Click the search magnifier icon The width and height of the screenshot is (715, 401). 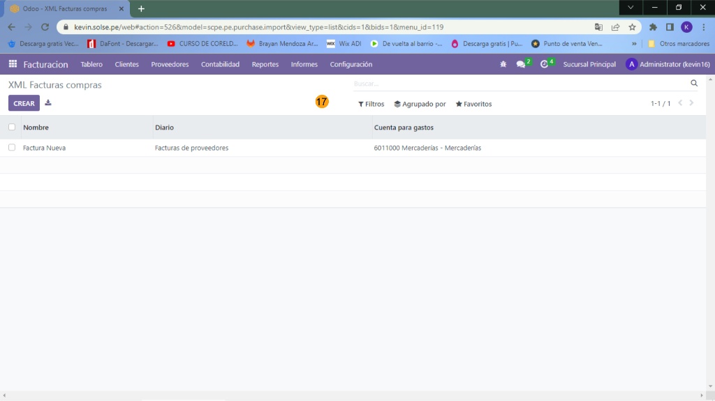(x=694, y=83)
